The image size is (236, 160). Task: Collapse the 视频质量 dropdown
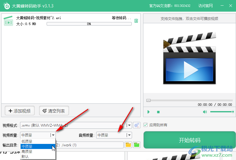(53, 135)
